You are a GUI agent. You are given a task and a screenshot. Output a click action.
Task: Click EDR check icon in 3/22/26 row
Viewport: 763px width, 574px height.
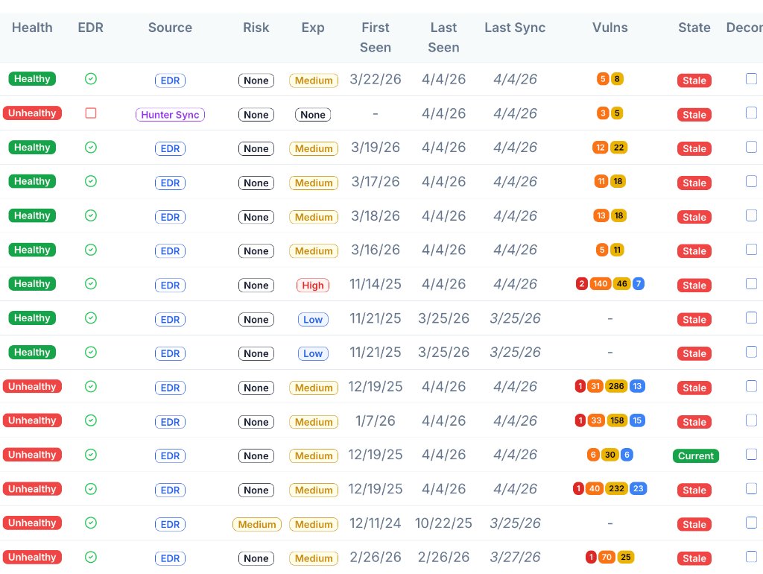[x=90, y=79]
